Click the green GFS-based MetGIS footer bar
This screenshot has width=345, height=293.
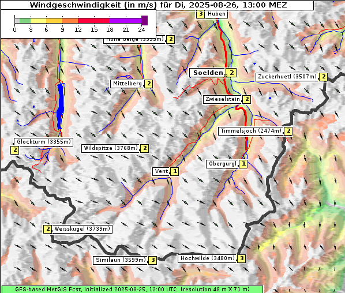click(132, 290)
